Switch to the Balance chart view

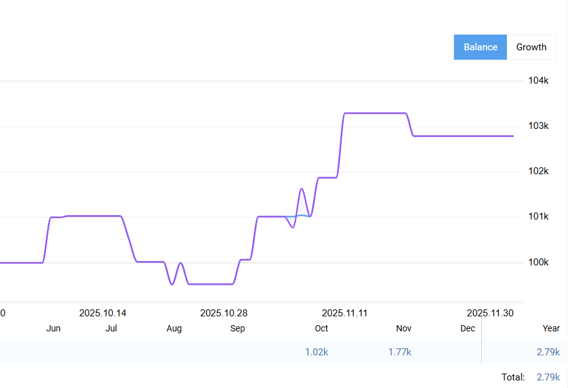pyautogui.click(x=480, y=47)
